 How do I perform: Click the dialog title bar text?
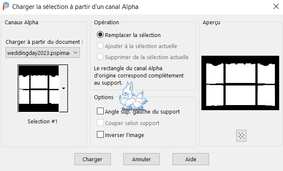click(75, 7)
